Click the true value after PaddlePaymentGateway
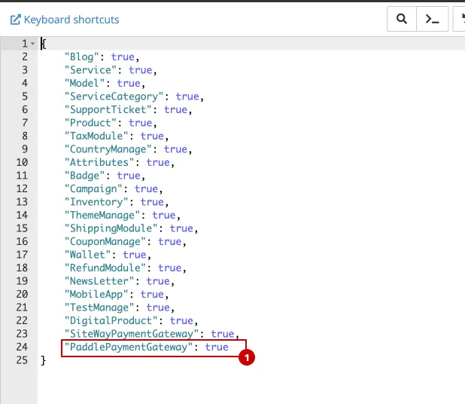Image resolution: width=465 pixels, height=404 pixels. [x=217, y=347]
